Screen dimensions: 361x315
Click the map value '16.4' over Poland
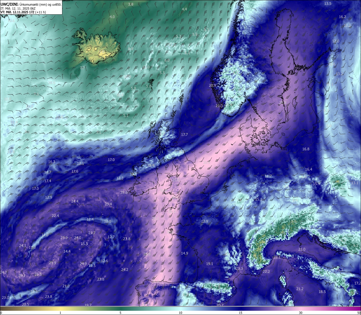pos(309,170)
